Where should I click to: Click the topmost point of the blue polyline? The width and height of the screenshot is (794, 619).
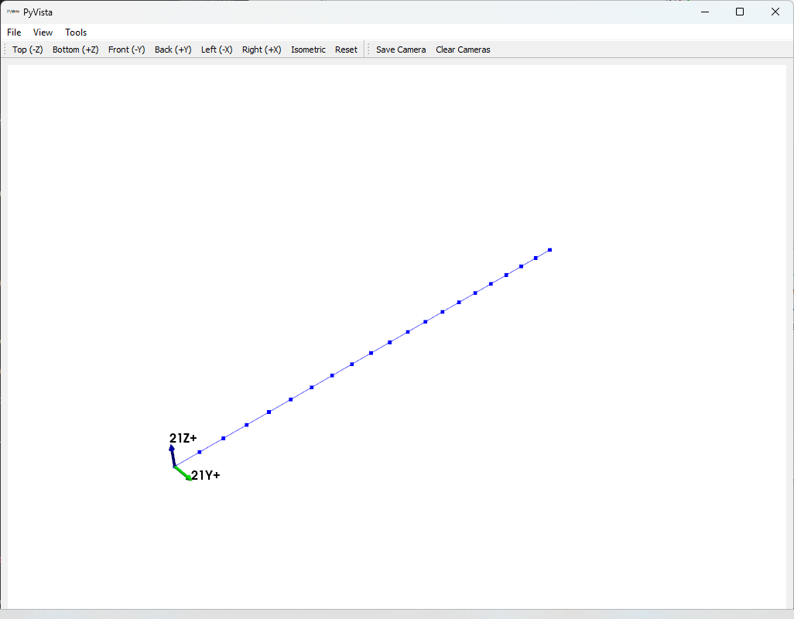coord(549,250)
